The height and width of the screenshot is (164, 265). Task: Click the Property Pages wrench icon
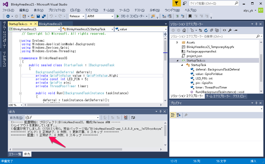pos(186,115)
